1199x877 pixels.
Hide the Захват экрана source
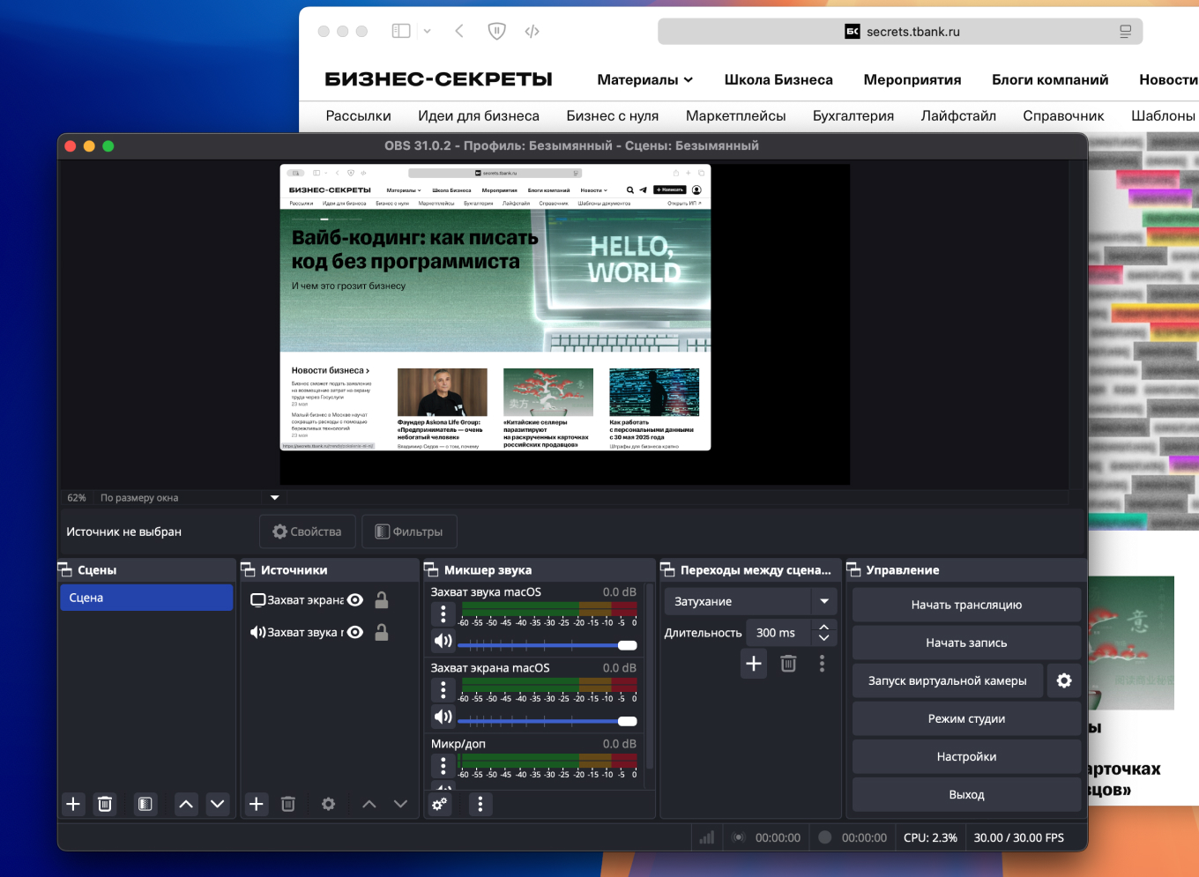coord(354,599)
